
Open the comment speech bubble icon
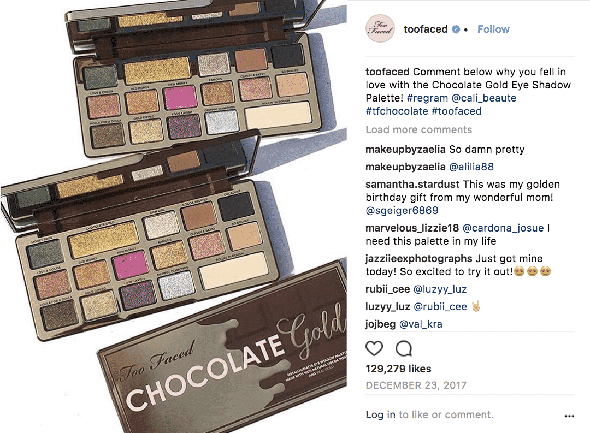(x=404, y=348)
